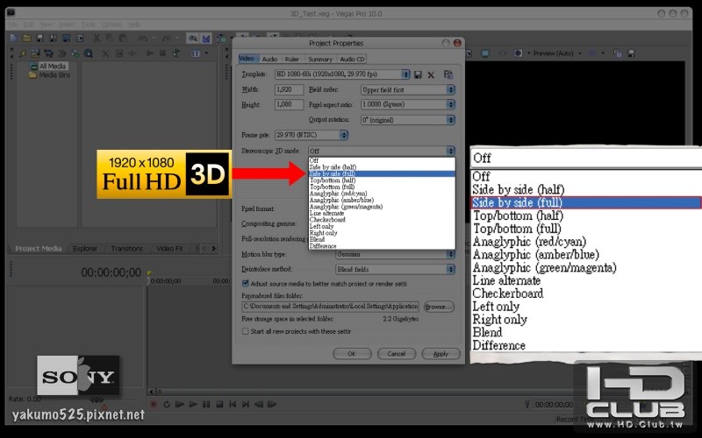Click Go to End in transport bar
This screenshot has height=438, width=702.
point(246,405)
